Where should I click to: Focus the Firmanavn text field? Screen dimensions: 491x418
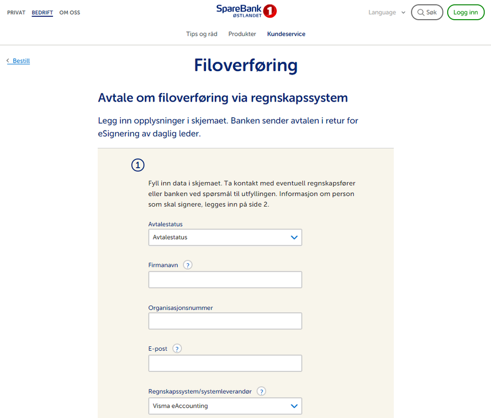click(x=225, y=280)
